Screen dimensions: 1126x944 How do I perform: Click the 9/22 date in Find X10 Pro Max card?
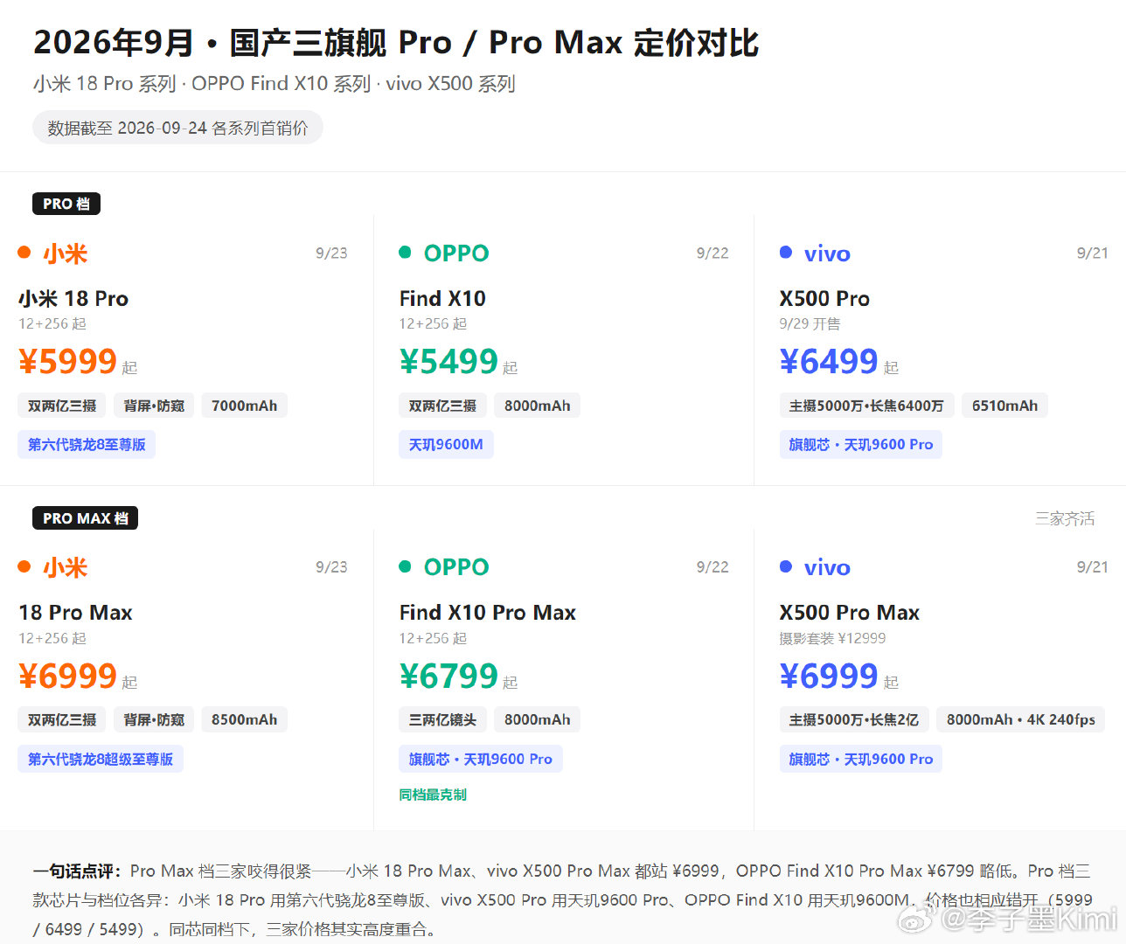(712, 566)
